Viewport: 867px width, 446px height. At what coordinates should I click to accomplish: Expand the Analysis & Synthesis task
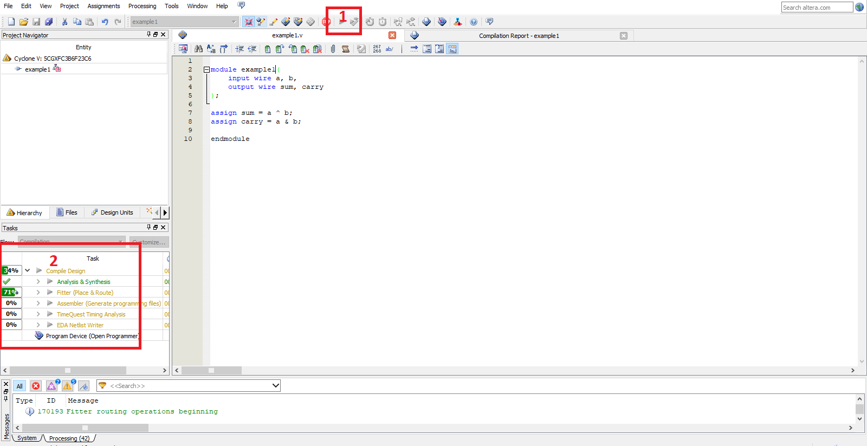coord(38,281)
